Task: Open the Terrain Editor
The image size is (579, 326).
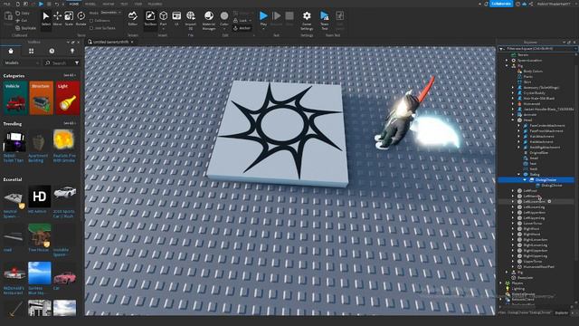Action: point(133,18)
